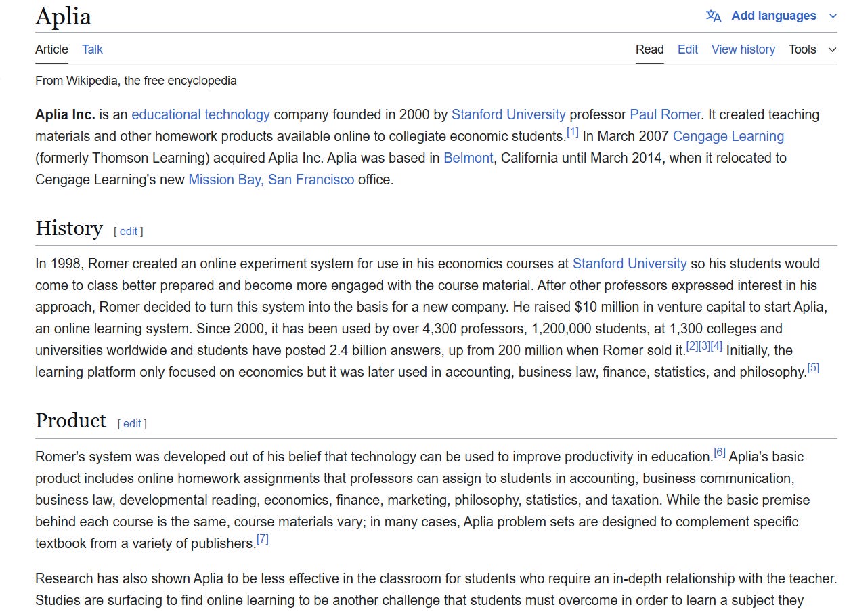
Task: Edit the Product section
Action: (x=132, y=423)
